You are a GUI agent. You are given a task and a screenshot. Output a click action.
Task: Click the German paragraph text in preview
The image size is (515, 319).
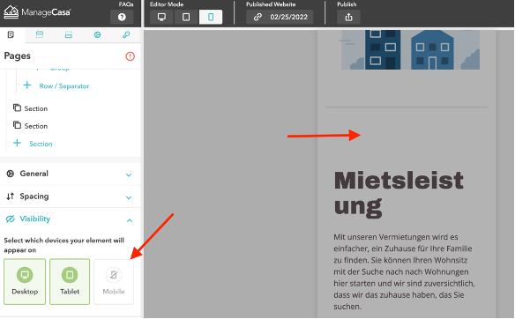coord(404,271)
